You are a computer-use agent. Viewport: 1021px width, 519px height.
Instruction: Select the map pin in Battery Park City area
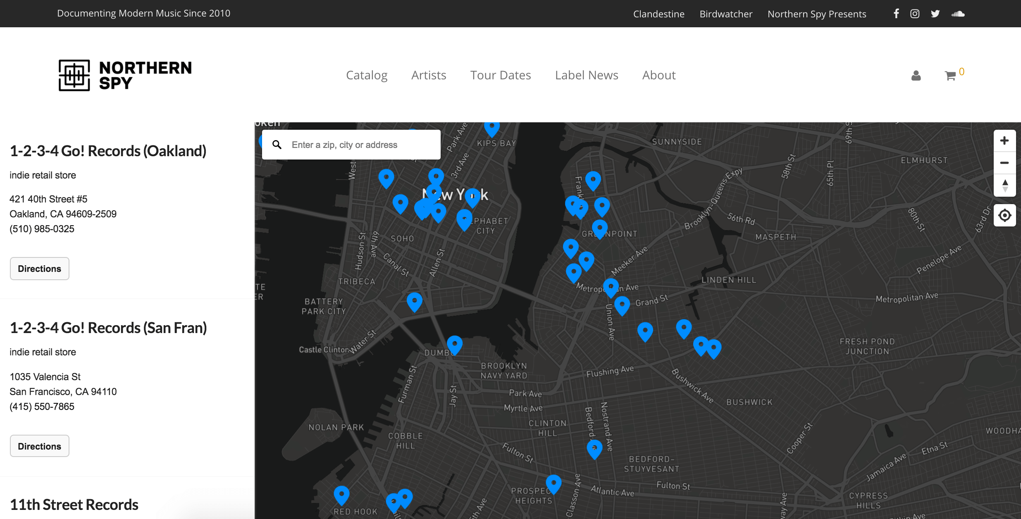click(415, 302)
